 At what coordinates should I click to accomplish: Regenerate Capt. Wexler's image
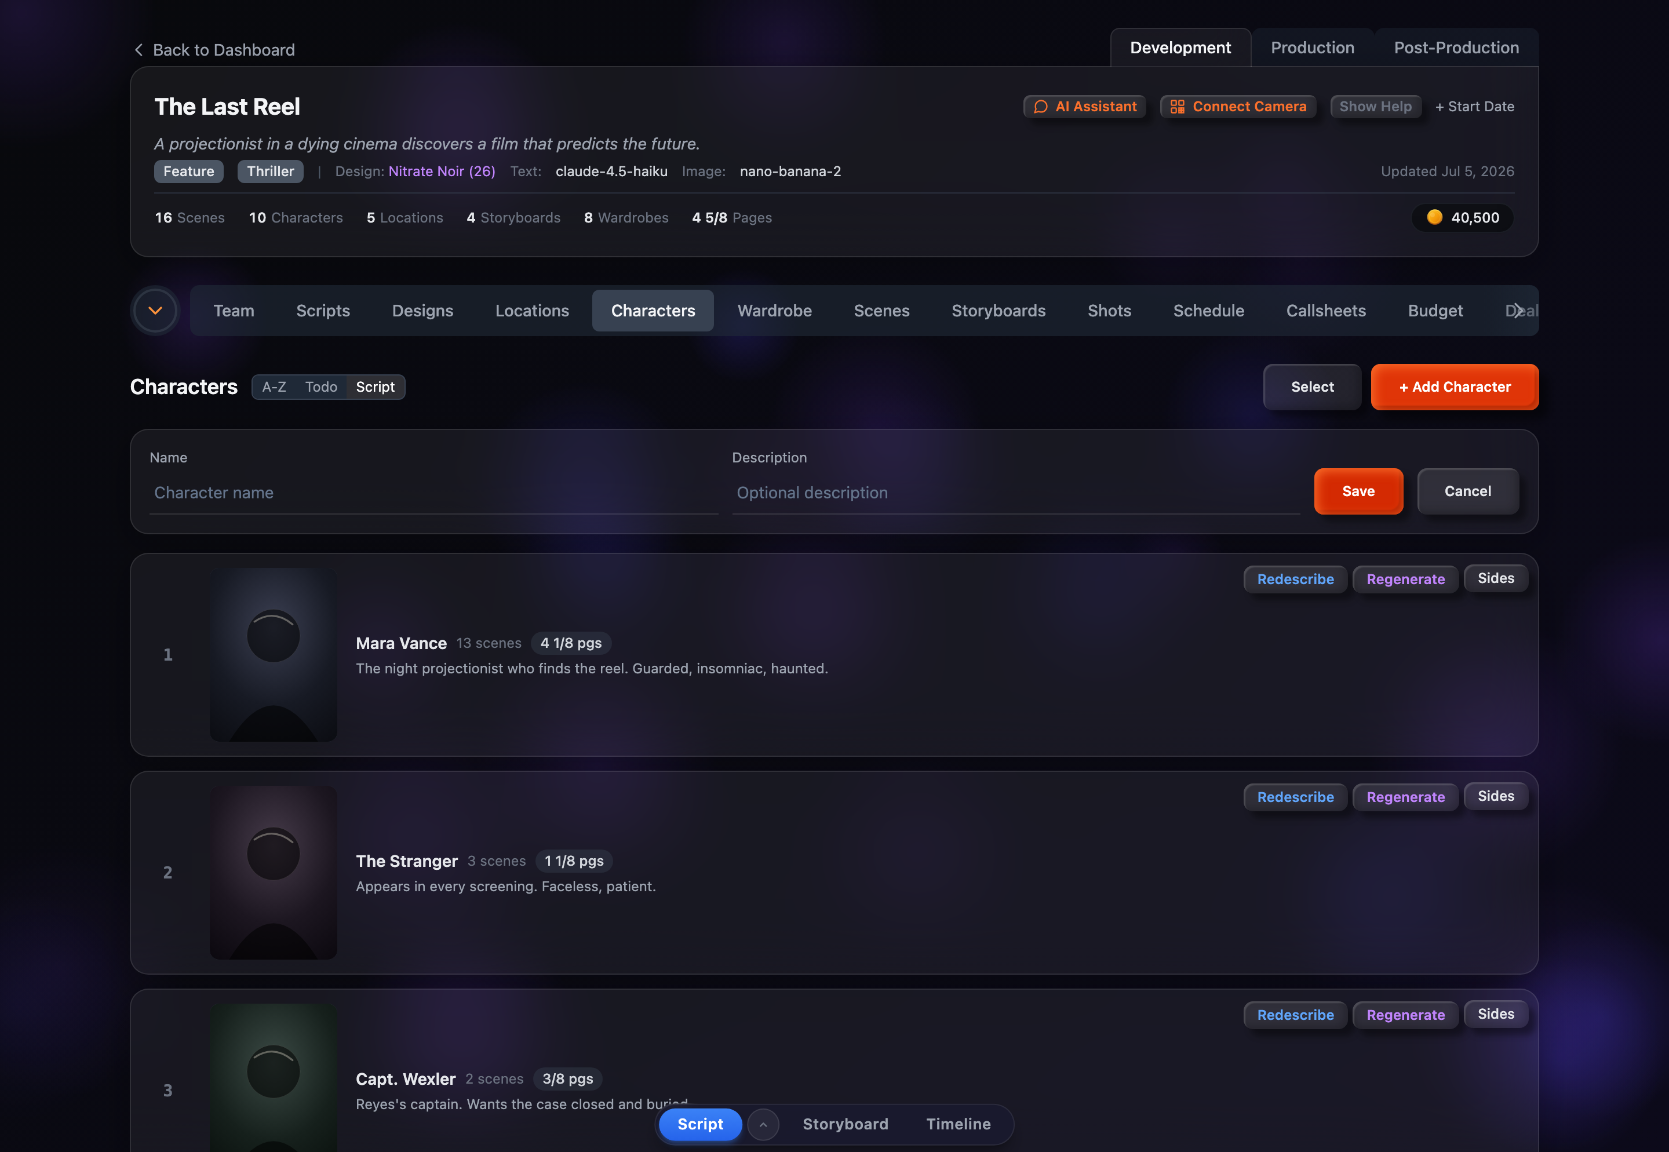[x=1405, y=1016]
